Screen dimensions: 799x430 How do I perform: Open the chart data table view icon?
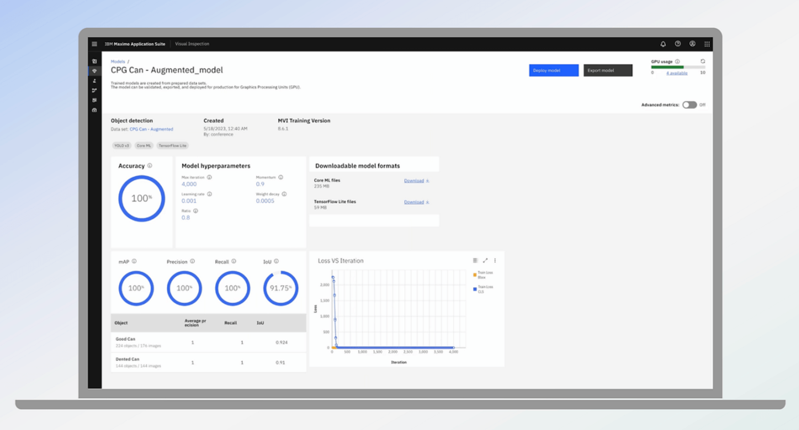(475, 260)
